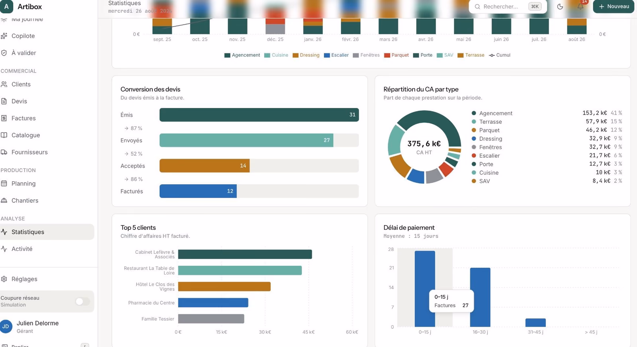Click the 16–30 j payment delay bar
The width and height of the screenshot is (637, 347).
pyautogui.click(x=480, y=297)
